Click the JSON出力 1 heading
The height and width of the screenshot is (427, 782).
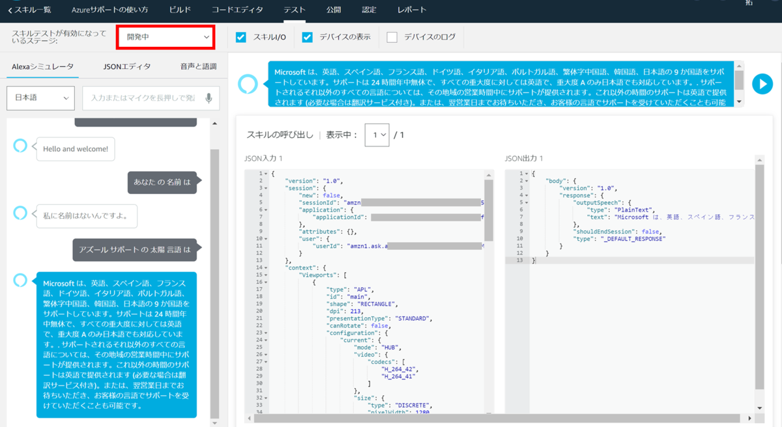[x=524, y=158]
